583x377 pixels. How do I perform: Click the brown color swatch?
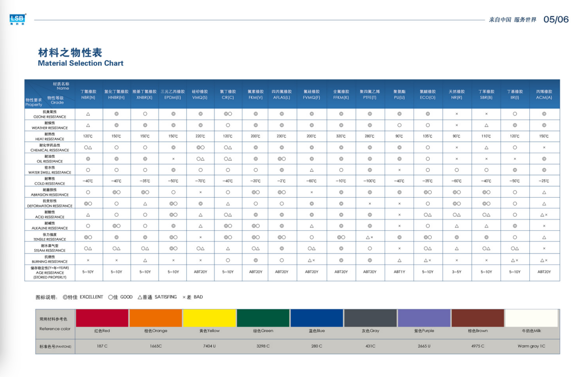click(x=477, y=318)
